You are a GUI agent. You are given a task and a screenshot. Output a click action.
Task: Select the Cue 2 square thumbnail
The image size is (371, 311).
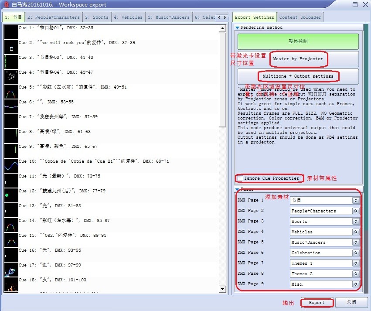pos(11,47)
